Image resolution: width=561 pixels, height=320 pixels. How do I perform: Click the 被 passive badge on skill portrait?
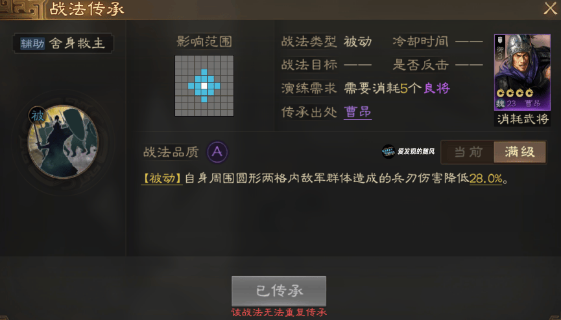click(37, 115)
